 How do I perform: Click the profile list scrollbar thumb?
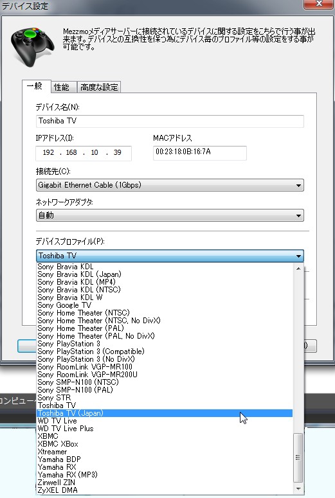click(x=298, y=458)
